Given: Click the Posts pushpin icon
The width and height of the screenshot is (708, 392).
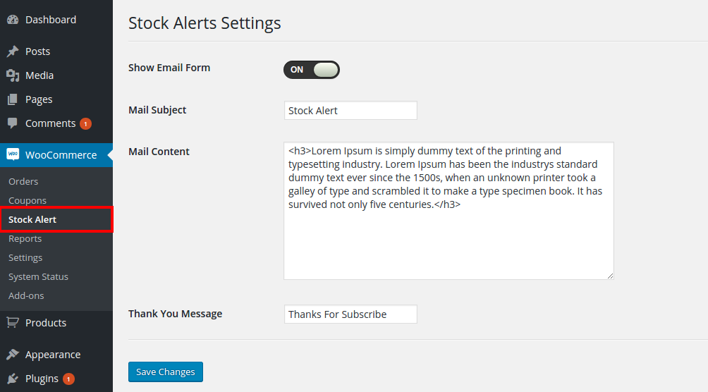Looking at the screenshot, I should (x=13, y=51).
